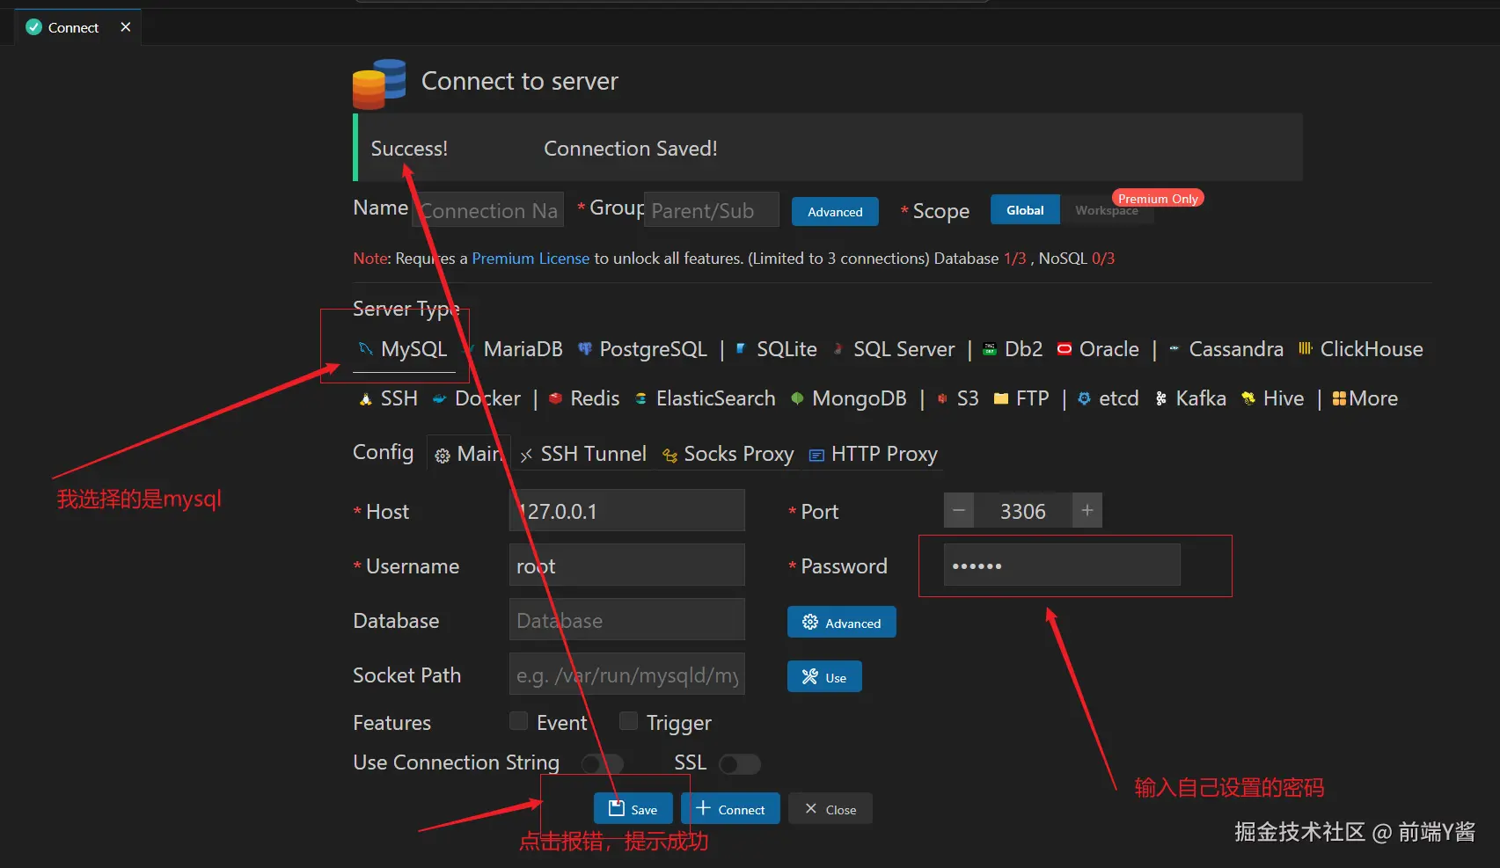Screen dimensions: 1500x868
Task: Select MariaDB server type
Action: (516, 349)
